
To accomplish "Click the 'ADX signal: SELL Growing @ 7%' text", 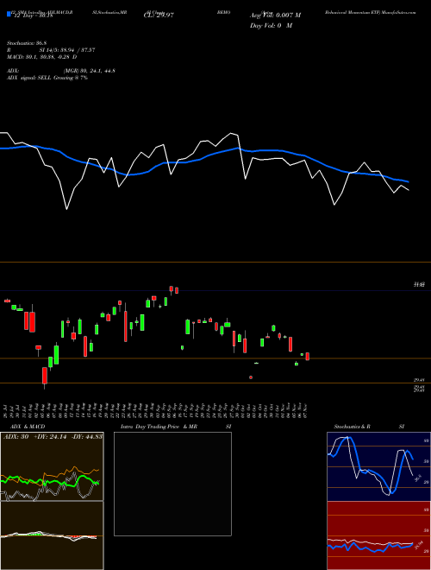I will tap(47, 78).
